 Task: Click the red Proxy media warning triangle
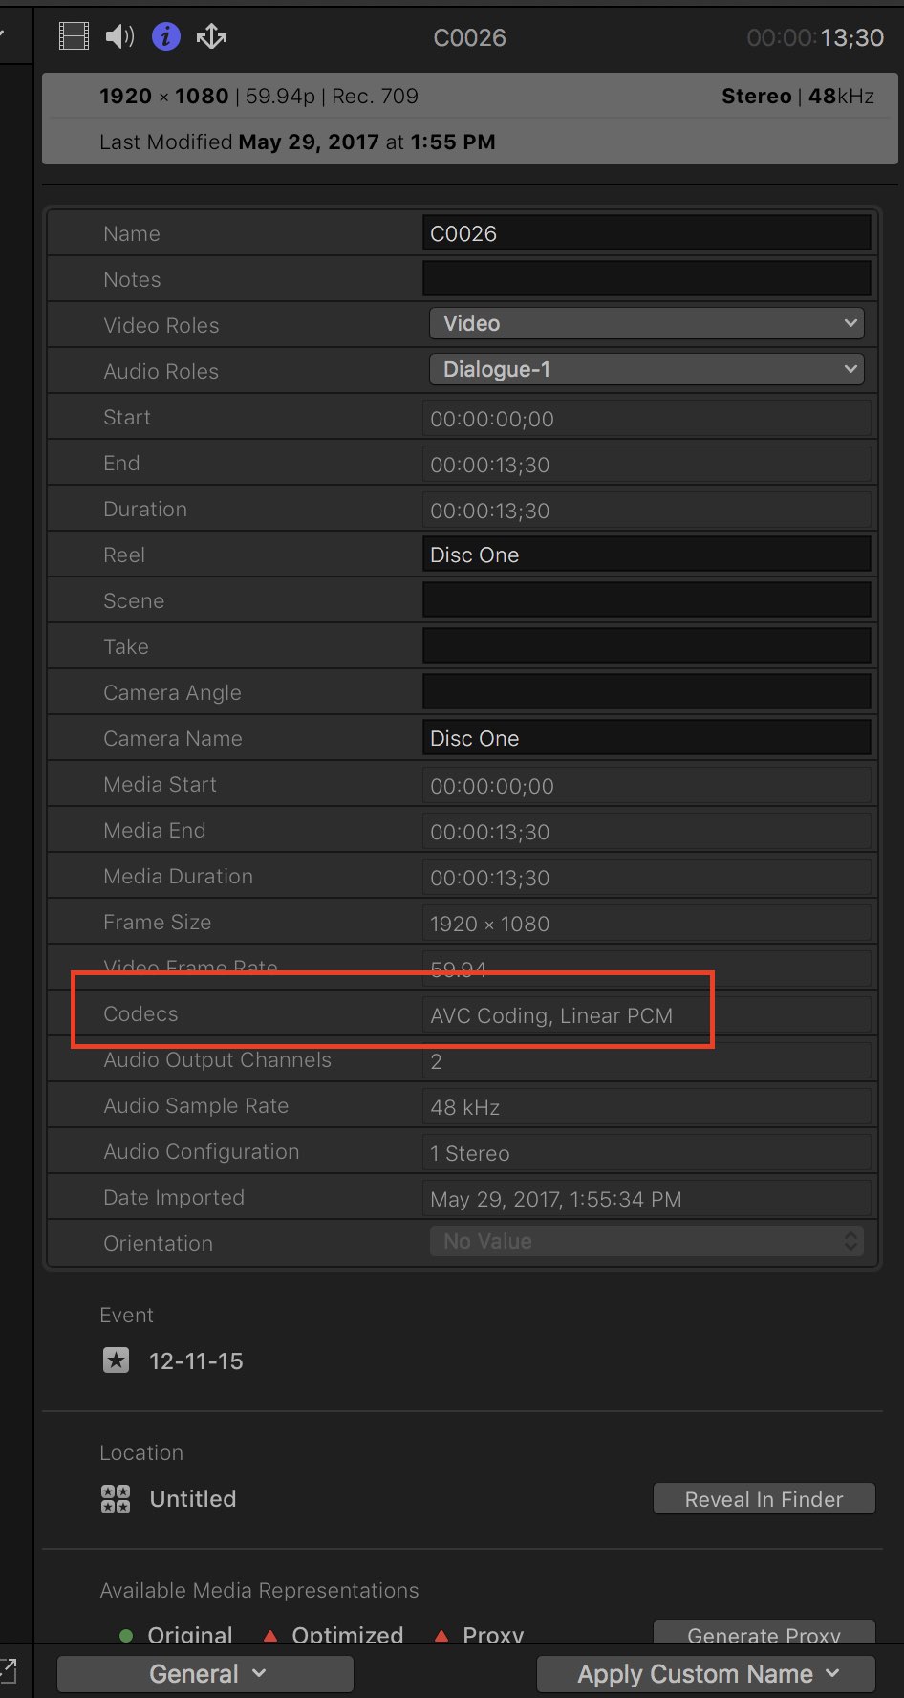(x=441, y=1635)
